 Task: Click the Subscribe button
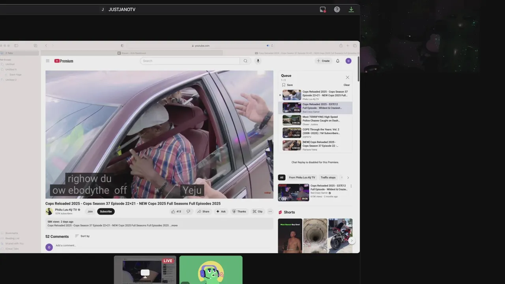point(106,211)
